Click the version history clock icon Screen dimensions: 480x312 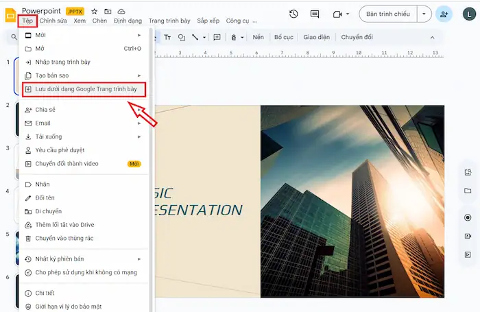(293, 14)
